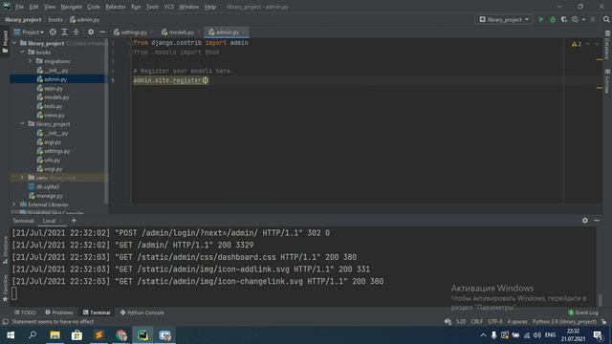Click the terminal vertical scrollbar
612x344 pixels.
coord(601,299)
